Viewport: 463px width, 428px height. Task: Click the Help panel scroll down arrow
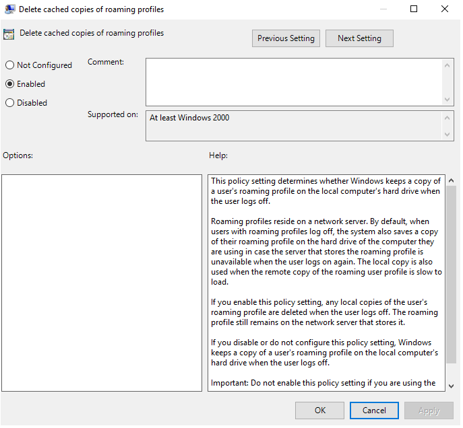click(451, 385)
